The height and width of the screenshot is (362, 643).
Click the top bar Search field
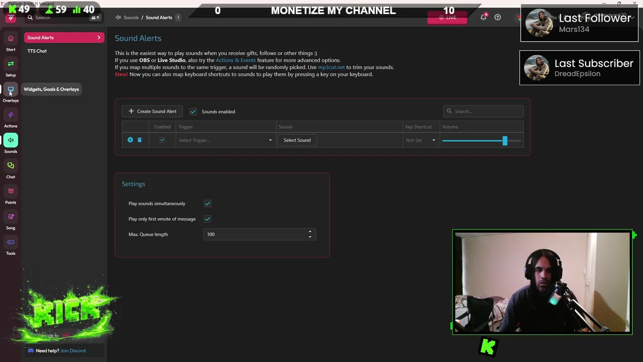tap(63, 18)
